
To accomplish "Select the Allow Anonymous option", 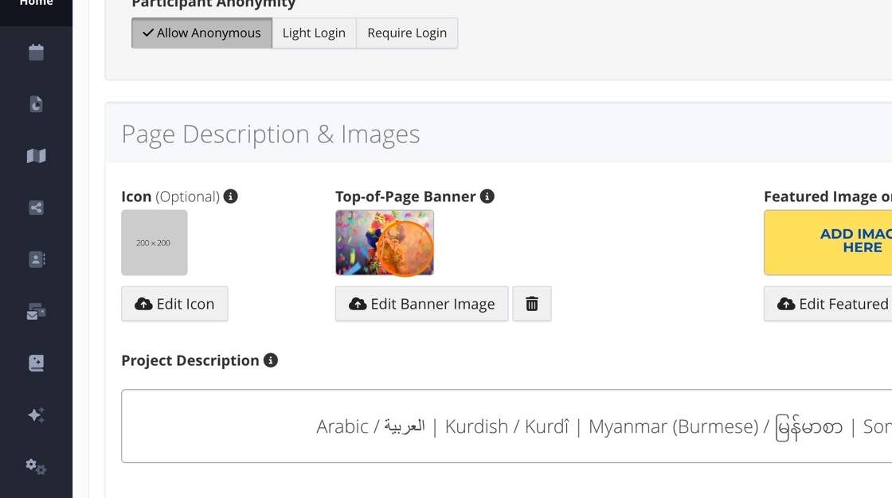I will point(201,33).
